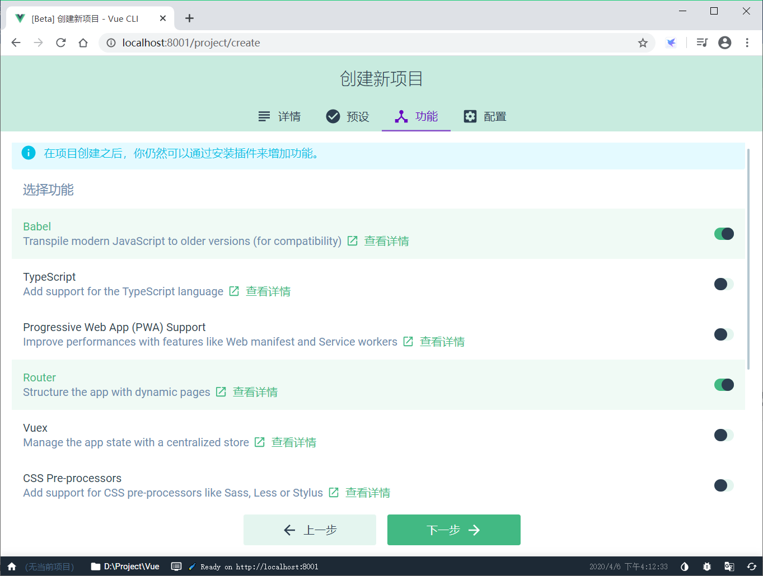Click the 选择功能 section heading

coord(48,190)
